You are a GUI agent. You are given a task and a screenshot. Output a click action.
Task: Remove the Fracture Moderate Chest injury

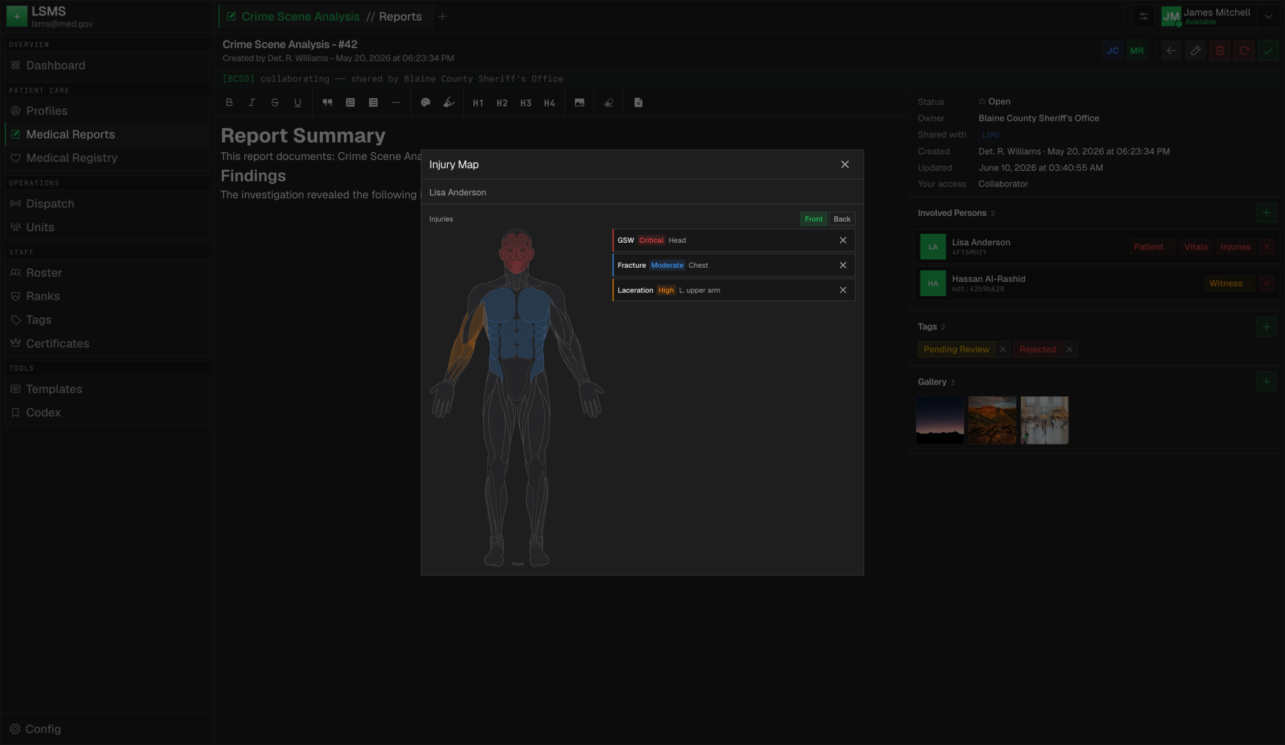pos(843,265)
